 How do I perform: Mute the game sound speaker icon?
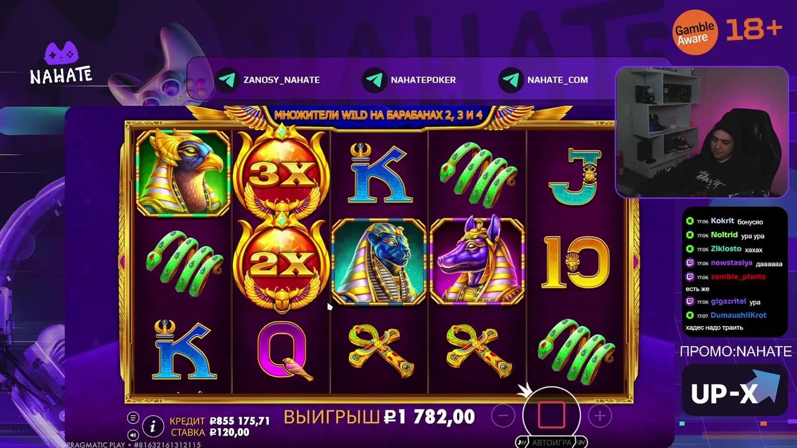point(133,434)
